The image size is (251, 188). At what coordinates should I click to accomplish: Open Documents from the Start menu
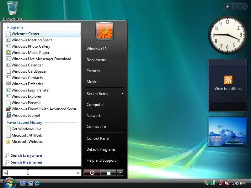(96, 60)
